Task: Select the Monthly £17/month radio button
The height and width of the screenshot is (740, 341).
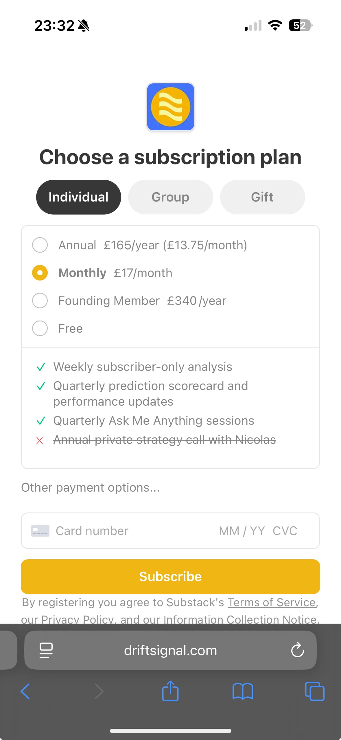Action: pos(40,273)
